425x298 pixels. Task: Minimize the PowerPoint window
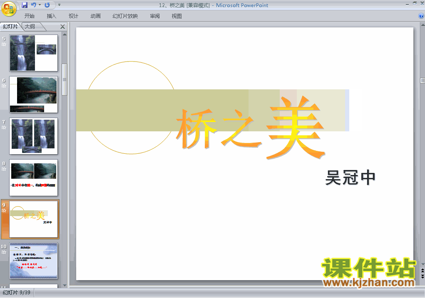click(x=407, y=4)
